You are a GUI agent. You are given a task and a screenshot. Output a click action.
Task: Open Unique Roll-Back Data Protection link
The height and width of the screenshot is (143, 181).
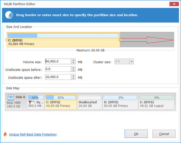[33, 134]
